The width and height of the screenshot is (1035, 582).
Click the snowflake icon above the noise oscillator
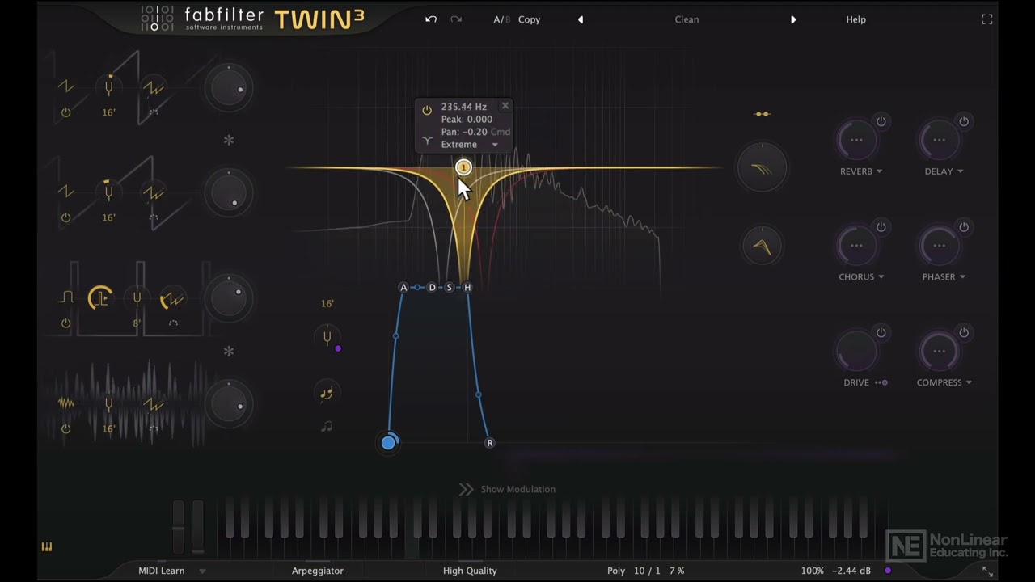click(x=229, y=351)
